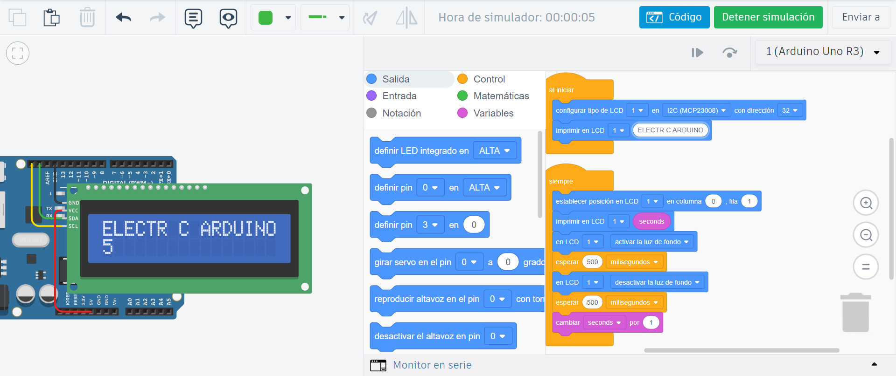Expand the Monitor en serie panel
Screen dimensions: 896x376
874,364
